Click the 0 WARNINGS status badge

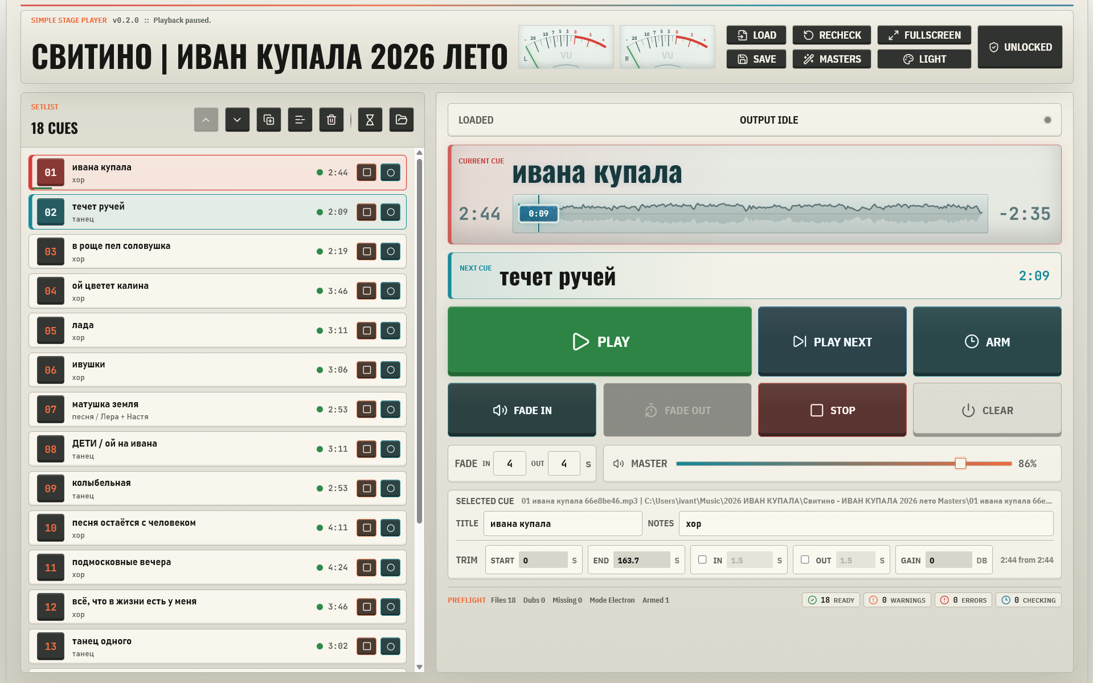coord(898,600)
